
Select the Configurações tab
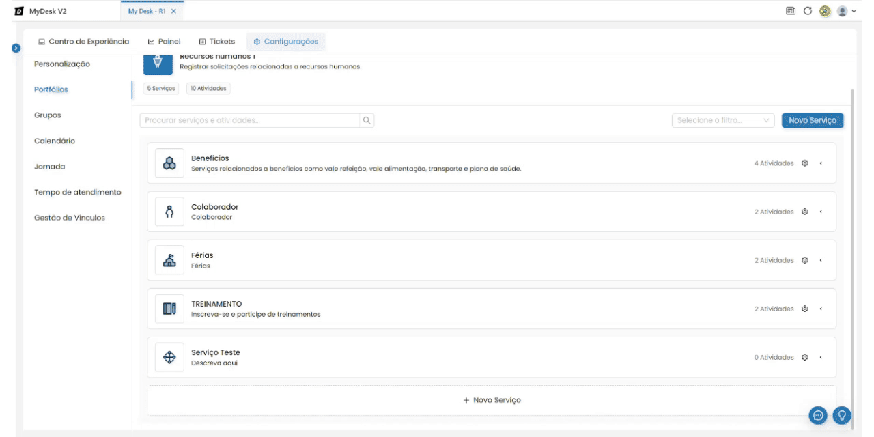(286, 42)
